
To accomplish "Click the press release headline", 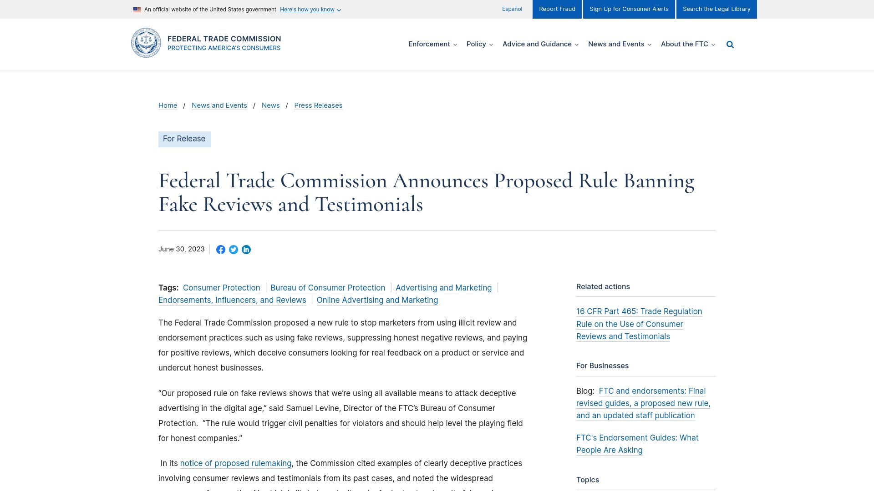I will 427,192.
